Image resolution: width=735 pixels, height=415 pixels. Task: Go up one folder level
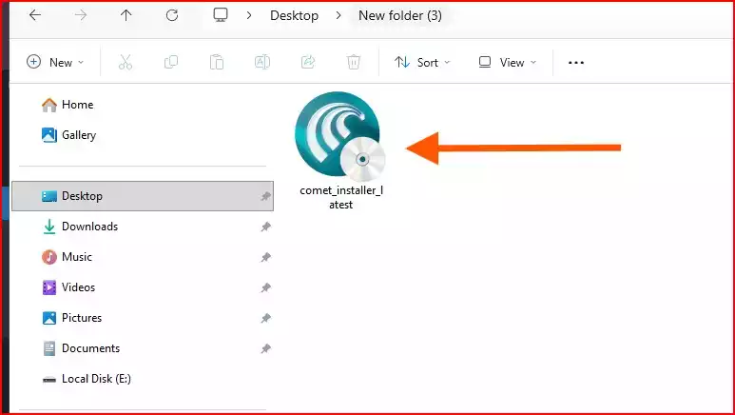(x=126, y=15)
